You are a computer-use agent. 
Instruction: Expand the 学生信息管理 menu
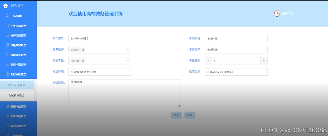(18, 26)
